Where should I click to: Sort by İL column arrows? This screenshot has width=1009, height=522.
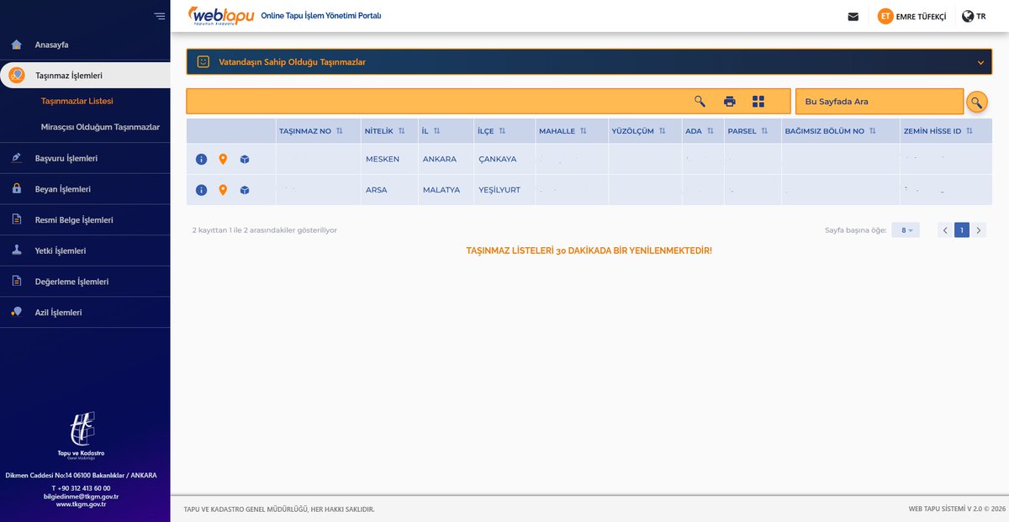tap(437, 131)
